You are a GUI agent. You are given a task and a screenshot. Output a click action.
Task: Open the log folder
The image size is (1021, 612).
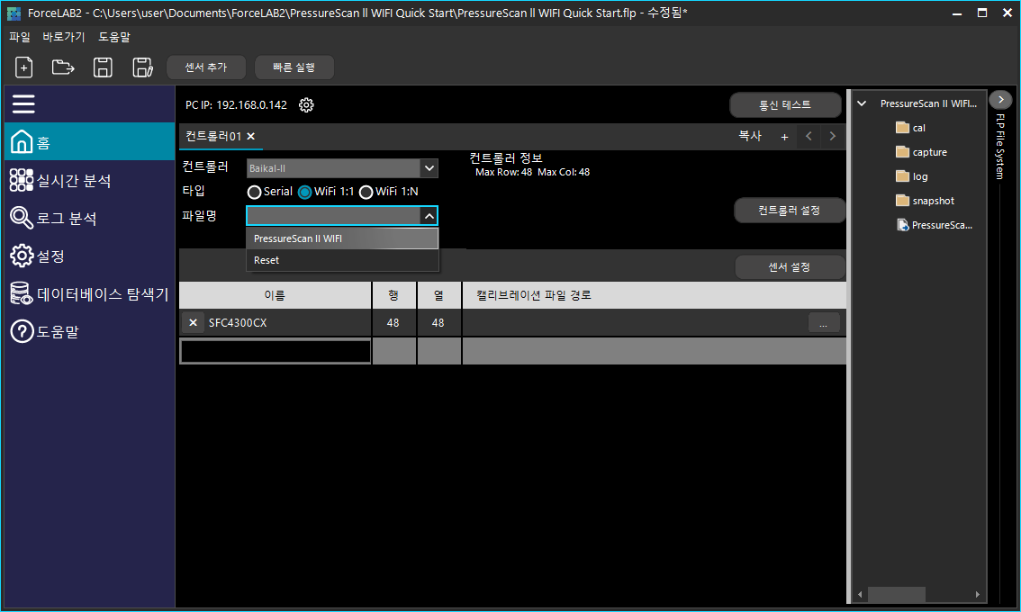point(911,176)
